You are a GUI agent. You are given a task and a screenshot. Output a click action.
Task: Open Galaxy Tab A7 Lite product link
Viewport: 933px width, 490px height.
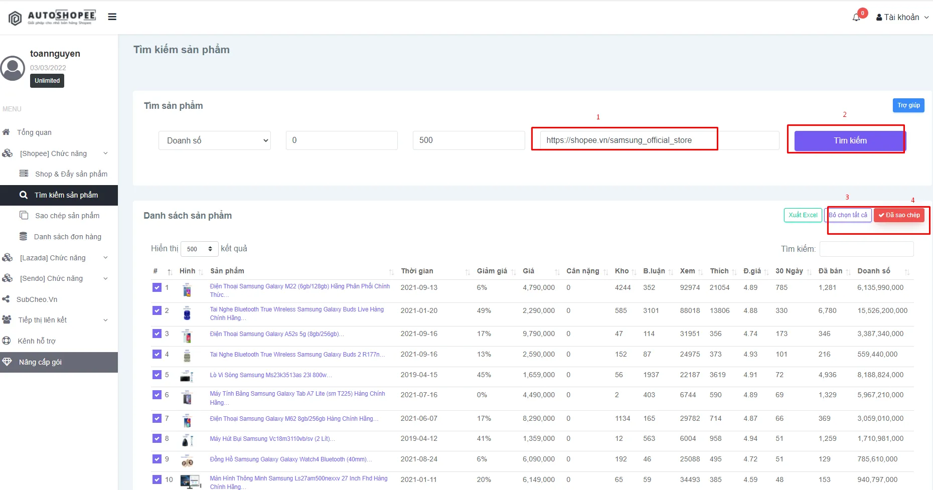click(x=297, y=398)
